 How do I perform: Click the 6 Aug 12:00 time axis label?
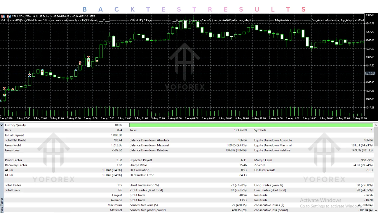tap(259, 119)
